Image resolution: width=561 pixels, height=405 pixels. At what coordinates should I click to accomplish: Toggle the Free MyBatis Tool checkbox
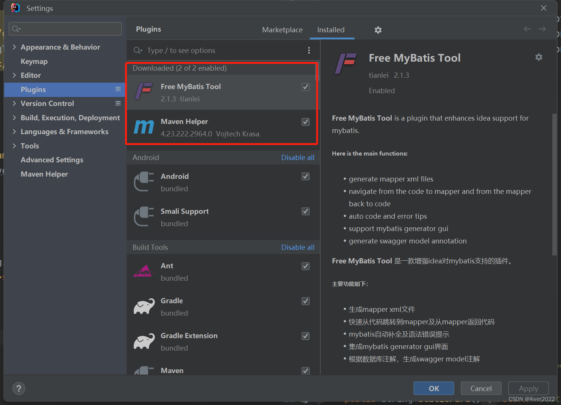306,87
